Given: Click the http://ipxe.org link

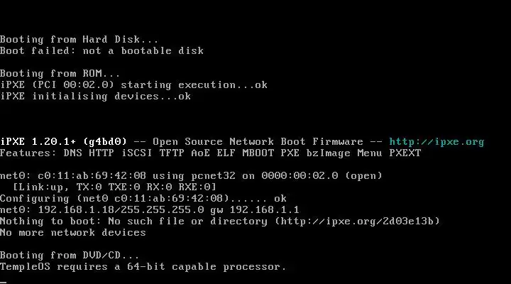Looking at the screenshot, I should click(x=436, y=141).
